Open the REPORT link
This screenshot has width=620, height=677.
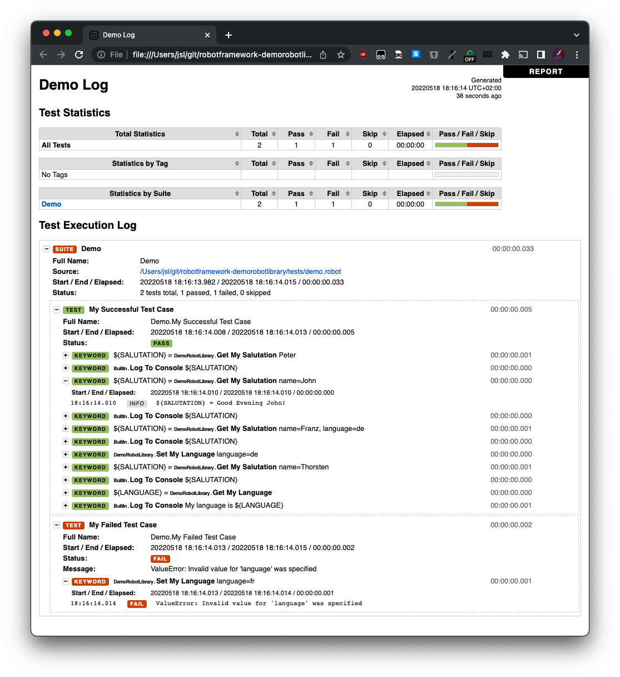tap(545, 71)
